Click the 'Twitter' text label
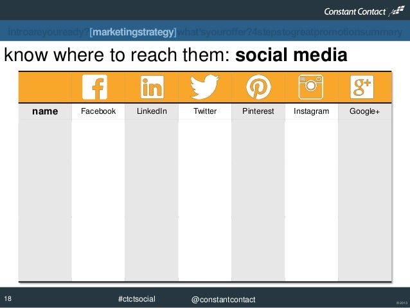 pos(205,111)
